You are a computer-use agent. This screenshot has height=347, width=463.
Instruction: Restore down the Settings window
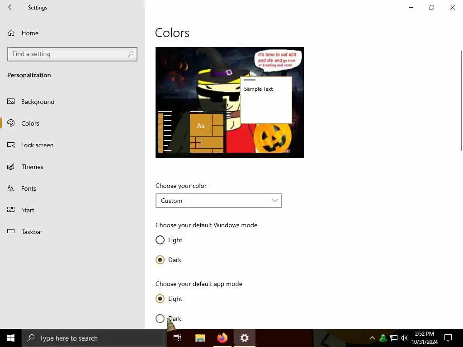[432, 7]
